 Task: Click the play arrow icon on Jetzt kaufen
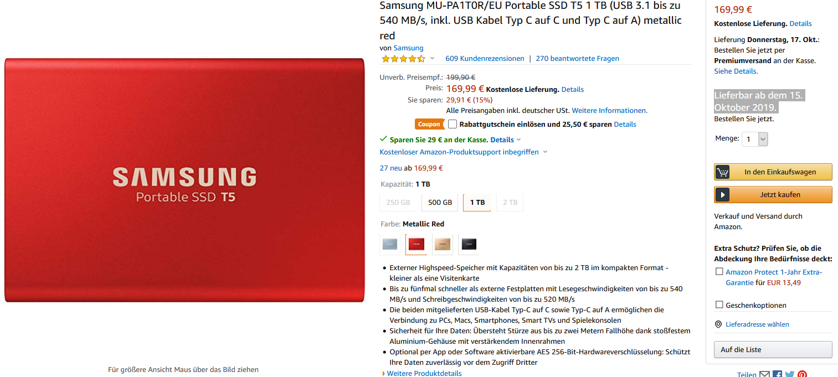[722, 194]
